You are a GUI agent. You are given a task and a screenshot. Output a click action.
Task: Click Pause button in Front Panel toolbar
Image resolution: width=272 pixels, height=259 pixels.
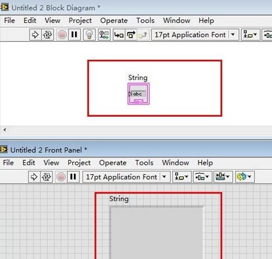(x=73, y=177)
